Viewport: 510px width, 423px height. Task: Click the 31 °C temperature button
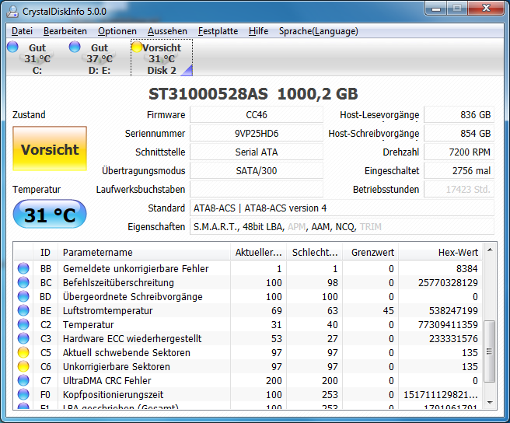pyautogui.click(x=50, y=215)
